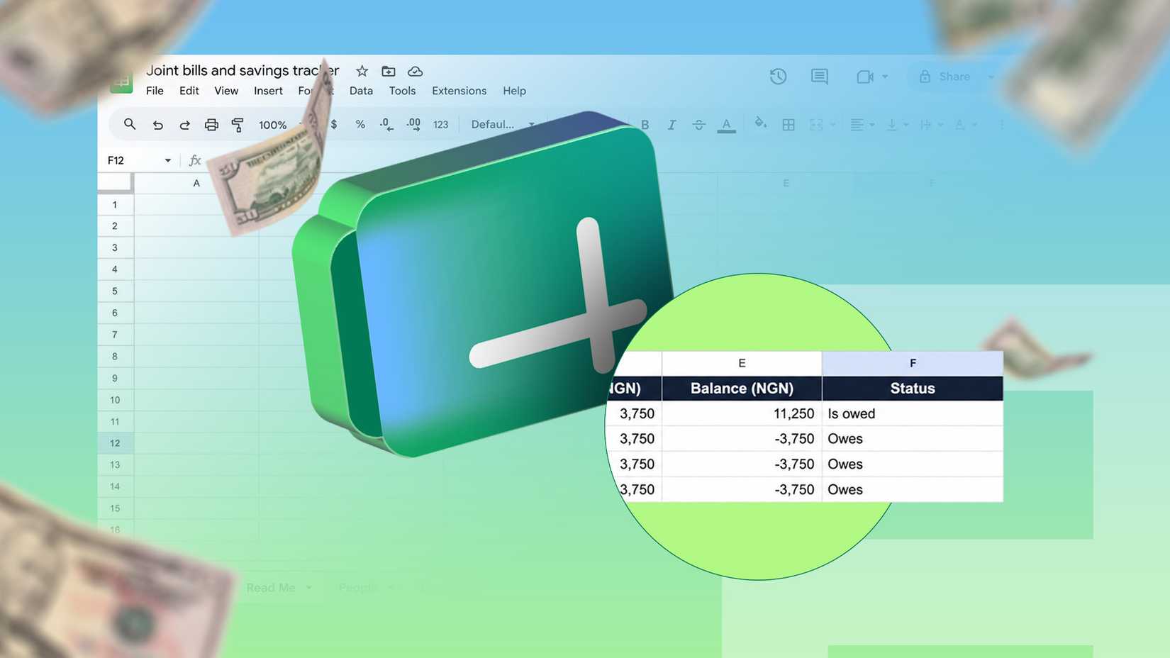Click the 'Is owed' status cell

coord(913,413)
